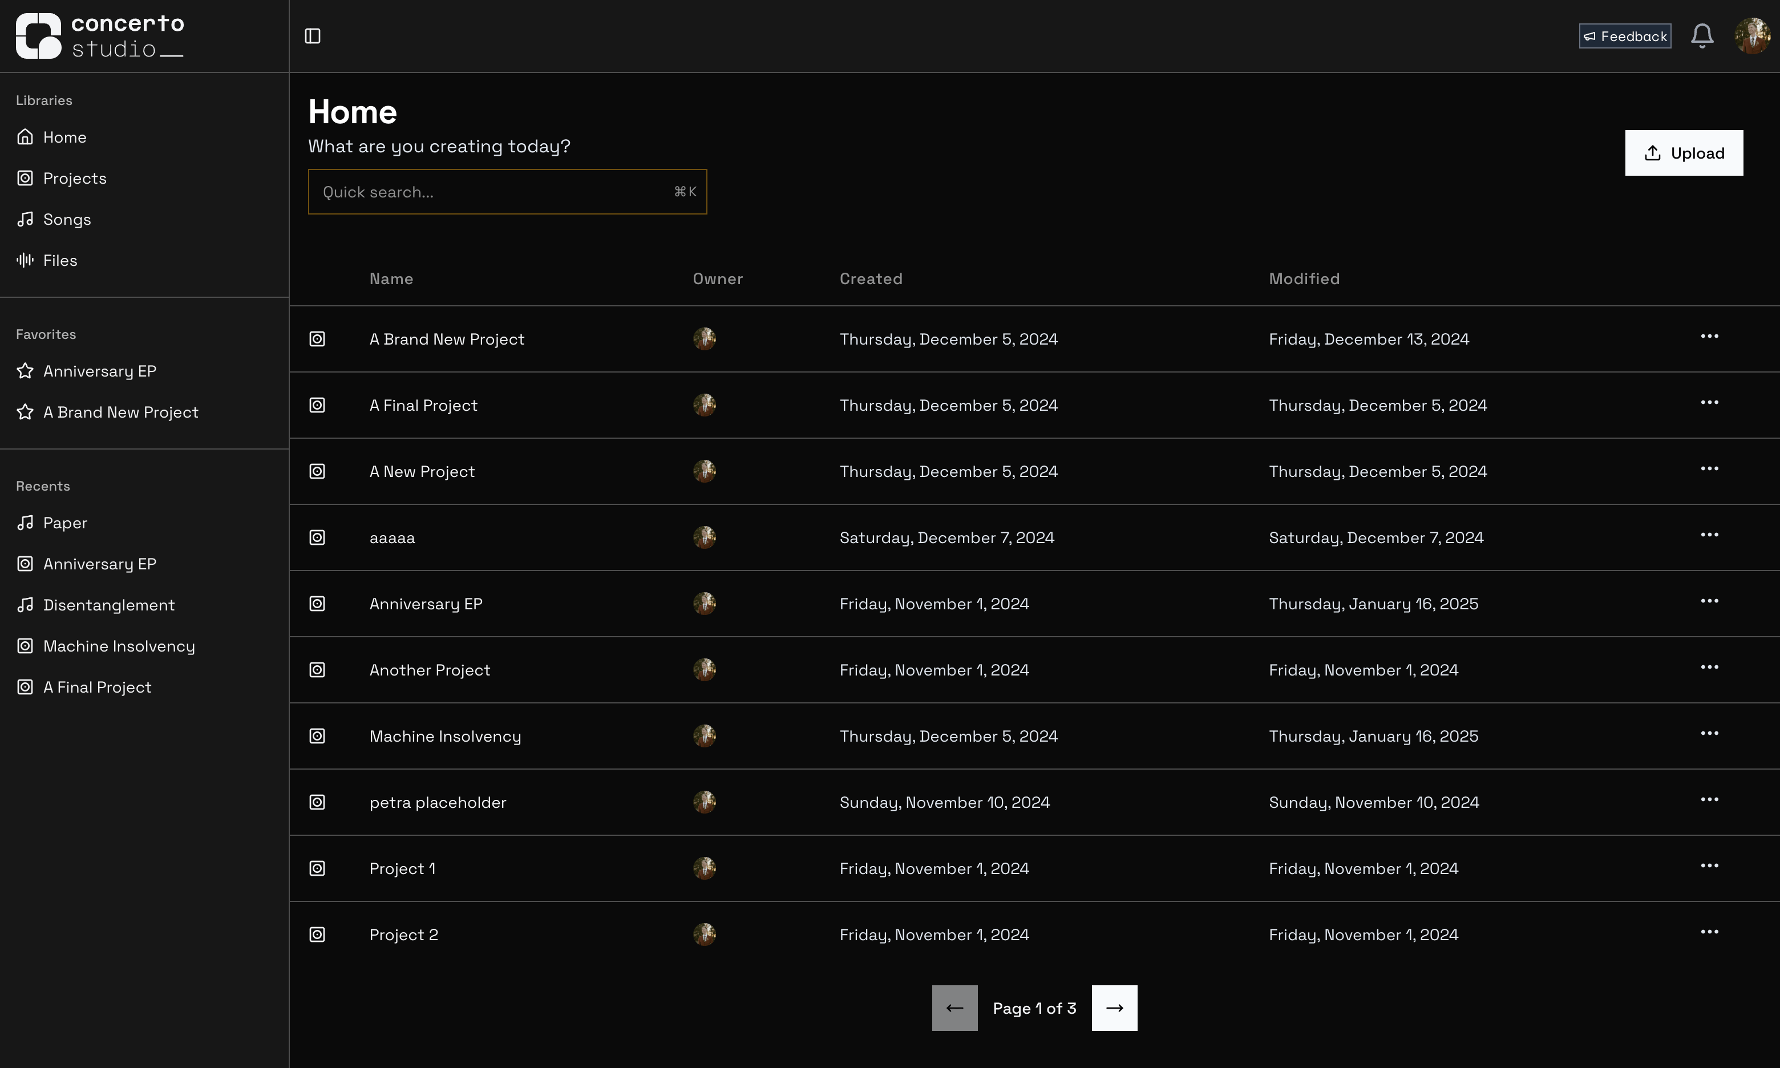
Task: Open options menu for petra placeholder
Action: pyautogui.click(x=1709, y=799)
